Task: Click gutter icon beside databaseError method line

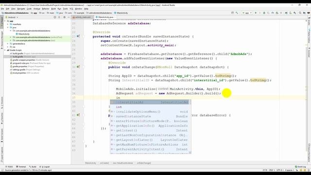Action: pos(78,115)
